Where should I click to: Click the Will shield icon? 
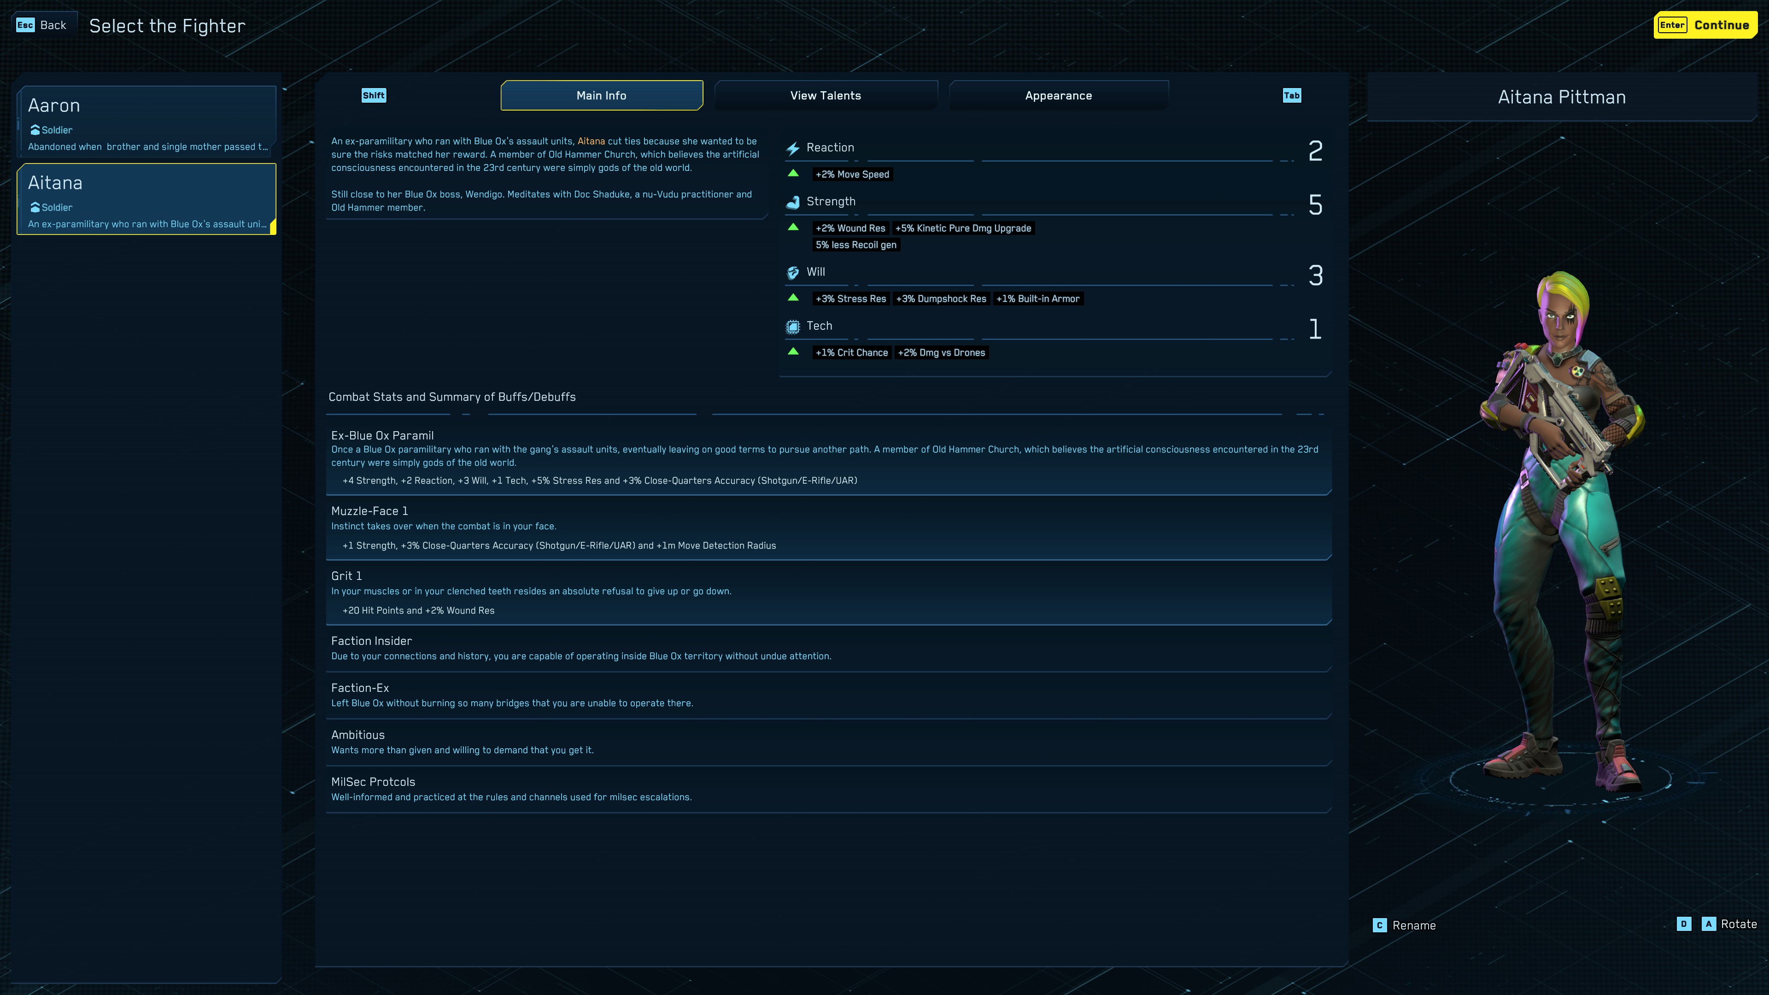[792, 273]
